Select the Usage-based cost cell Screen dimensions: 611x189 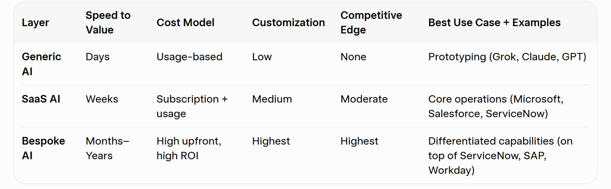click(x=190, y=57)
